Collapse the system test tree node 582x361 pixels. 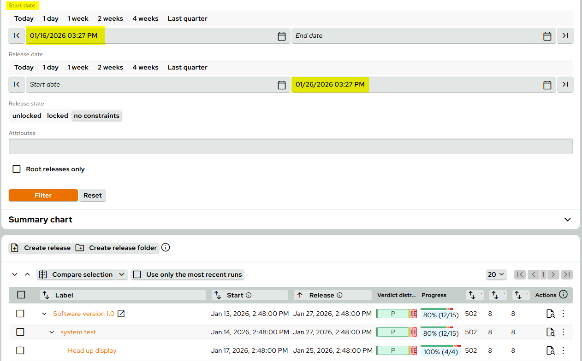click(51, 332)
